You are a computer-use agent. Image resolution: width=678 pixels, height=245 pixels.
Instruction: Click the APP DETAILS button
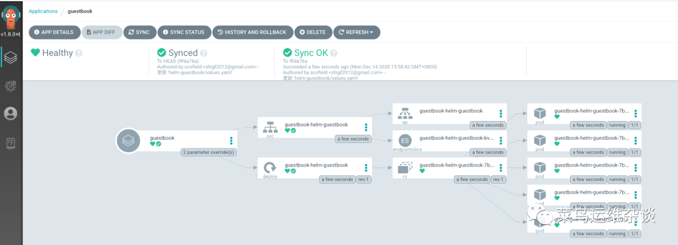54,33
